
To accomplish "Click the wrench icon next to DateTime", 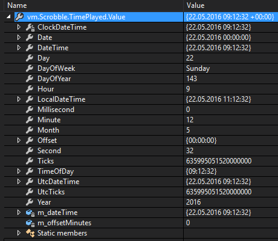I will pos(30,48).
